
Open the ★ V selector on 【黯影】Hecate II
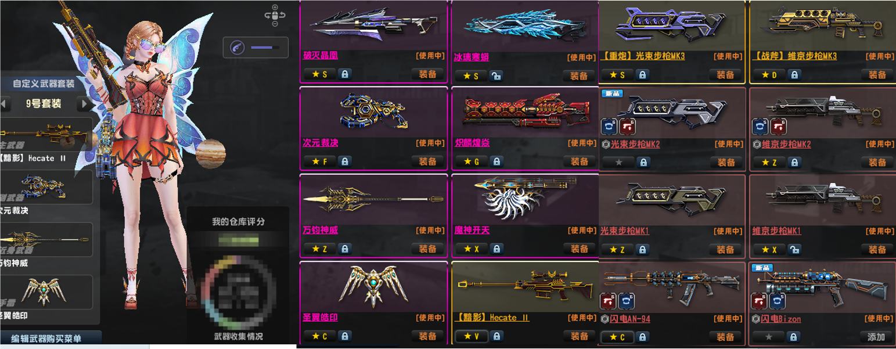472,336
